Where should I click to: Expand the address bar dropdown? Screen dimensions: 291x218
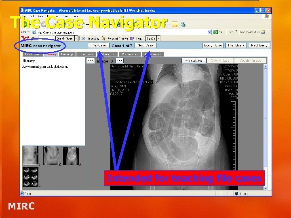click(x=209, y=32)
